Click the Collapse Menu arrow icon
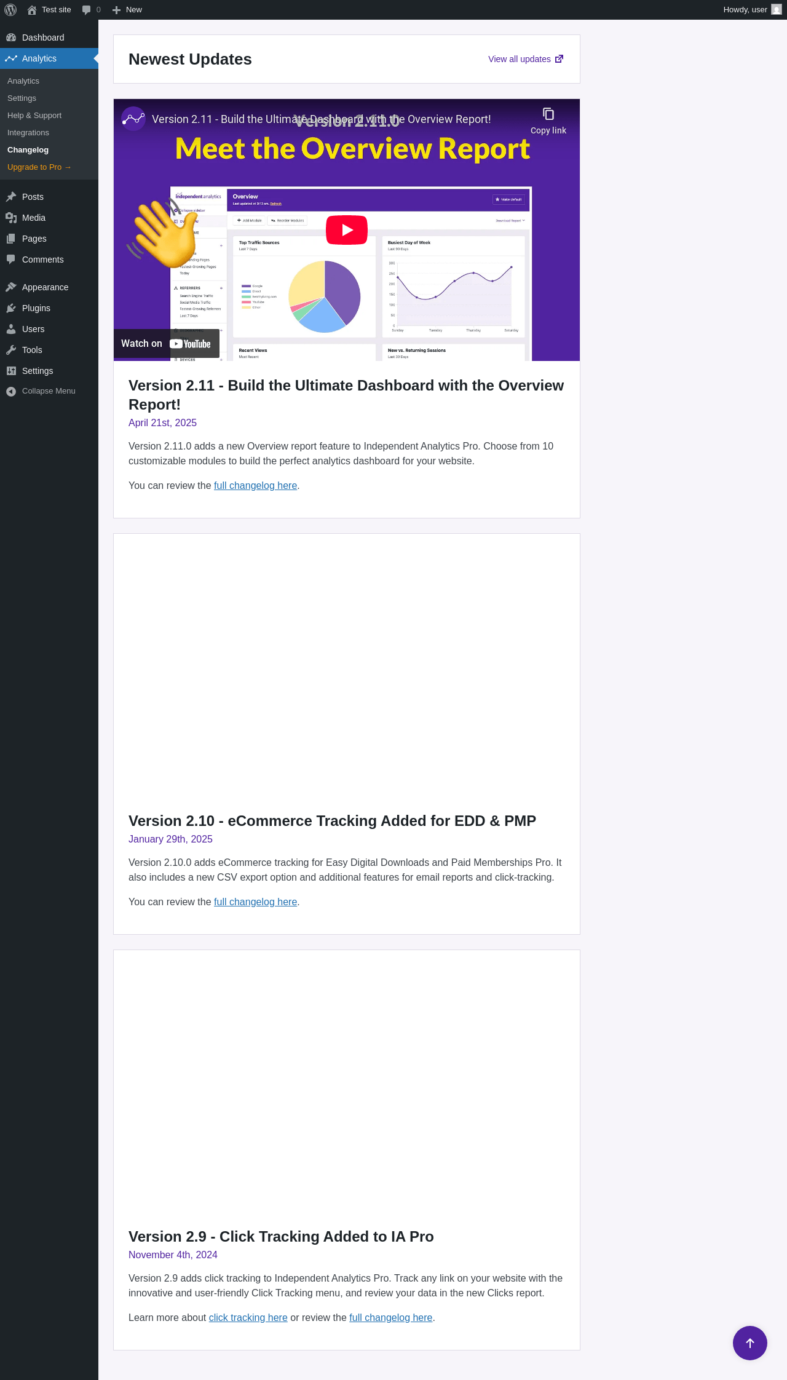This screenshot has height=1380, width=787. pyautogui.click(x=11, y=391)
